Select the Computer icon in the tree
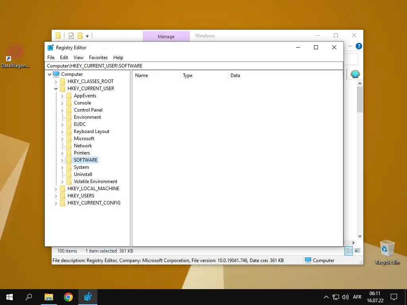The image size is (407, 305). click(x=56, y=74)
